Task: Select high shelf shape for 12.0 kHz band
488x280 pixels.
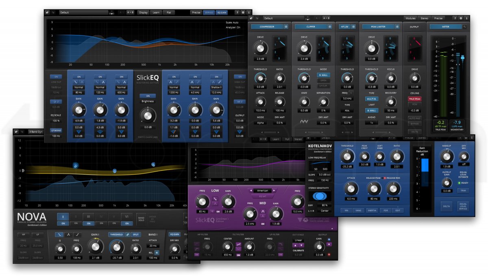Action: (x=219, y=82)
